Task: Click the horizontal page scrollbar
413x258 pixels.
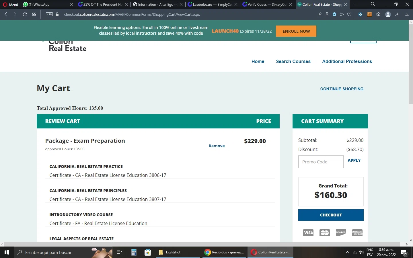Action: (202, 244)
